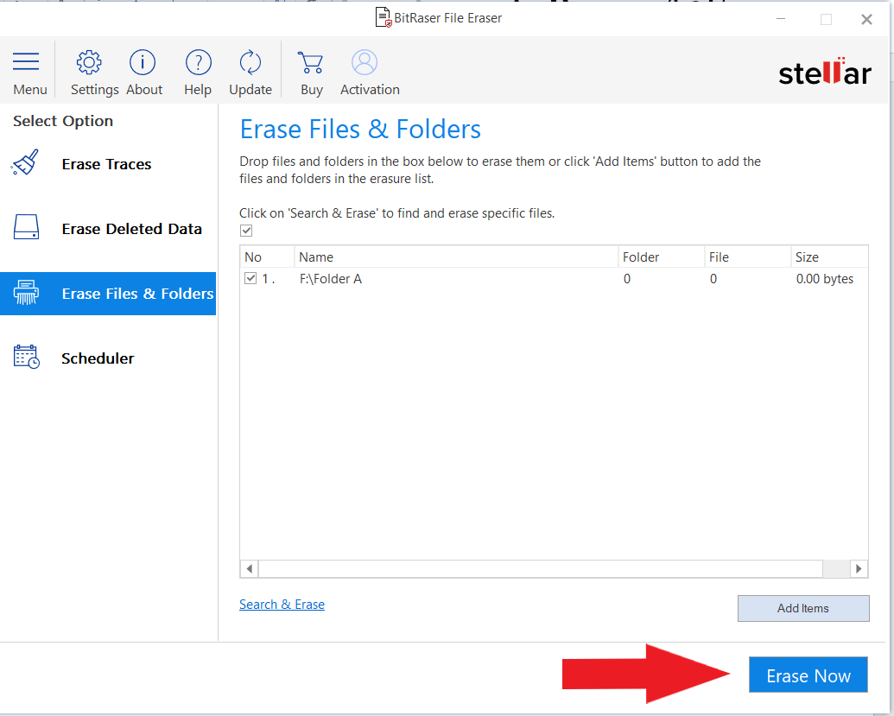The image size is (894, 716).
Task: Open Settings gear icon
Action: (89, 62)
